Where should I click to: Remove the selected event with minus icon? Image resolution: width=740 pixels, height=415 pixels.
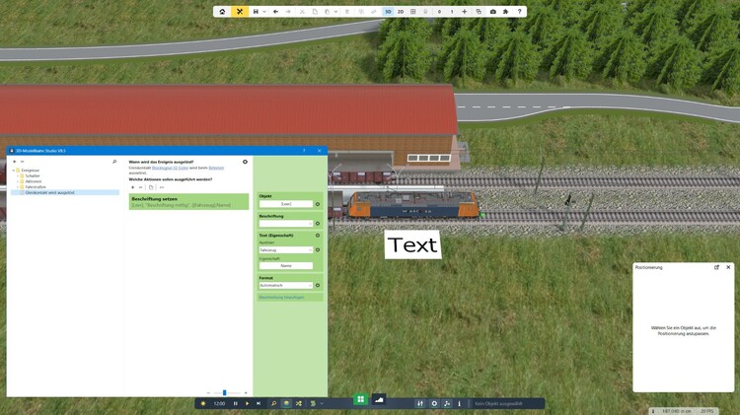(22, 162)
